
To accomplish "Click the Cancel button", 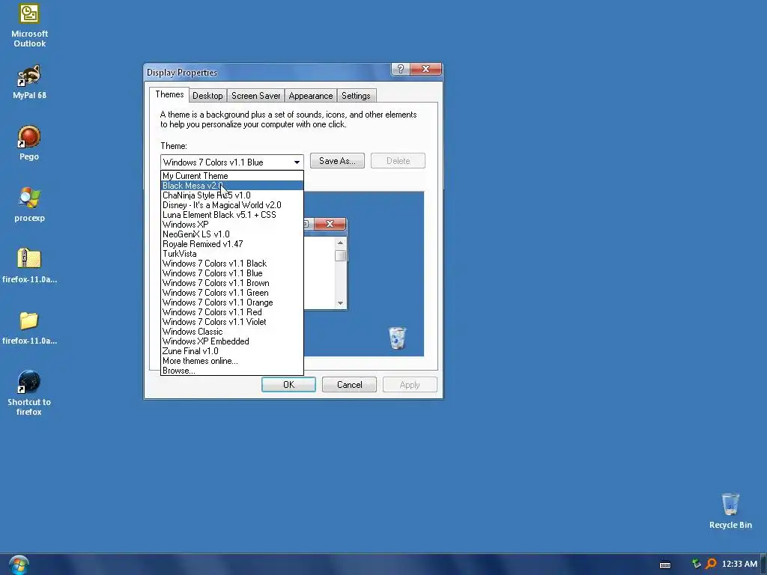I will point(349,385).
